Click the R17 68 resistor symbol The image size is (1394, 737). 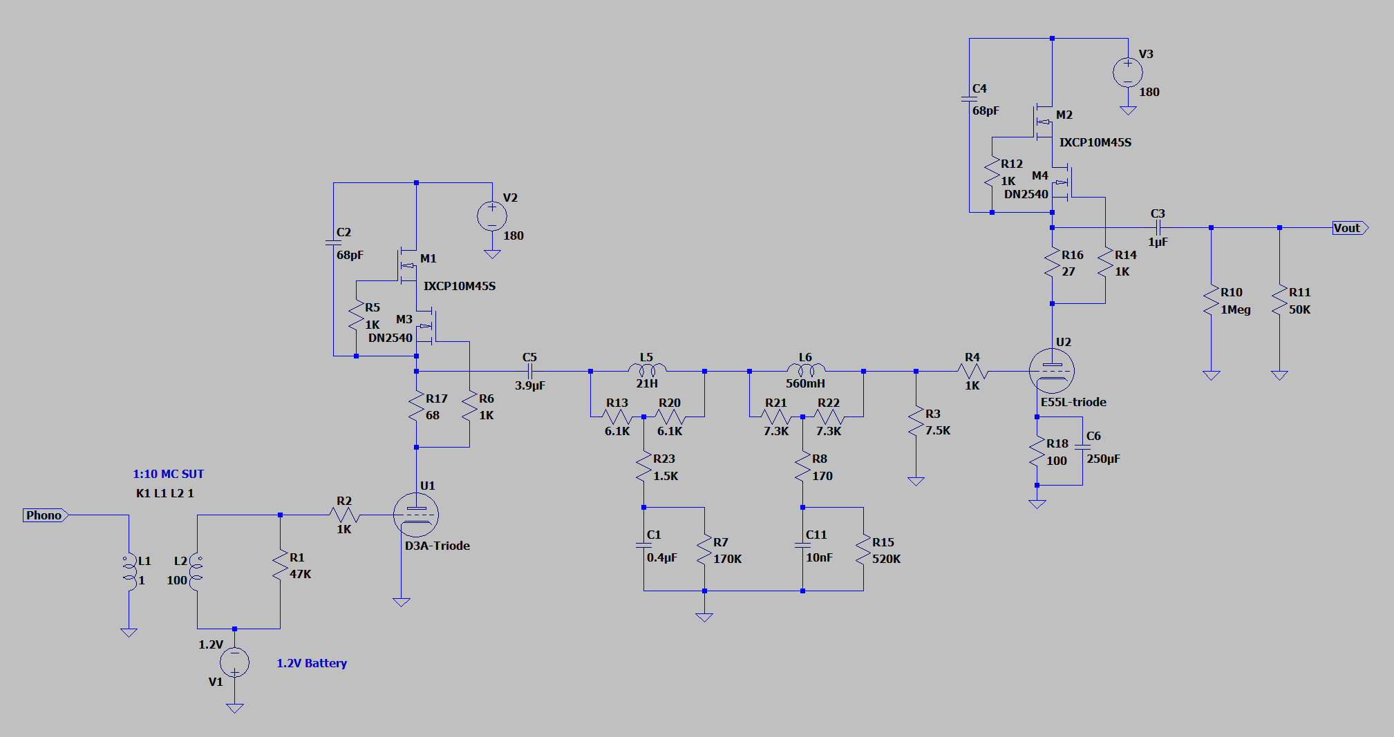tap(416, 406)
